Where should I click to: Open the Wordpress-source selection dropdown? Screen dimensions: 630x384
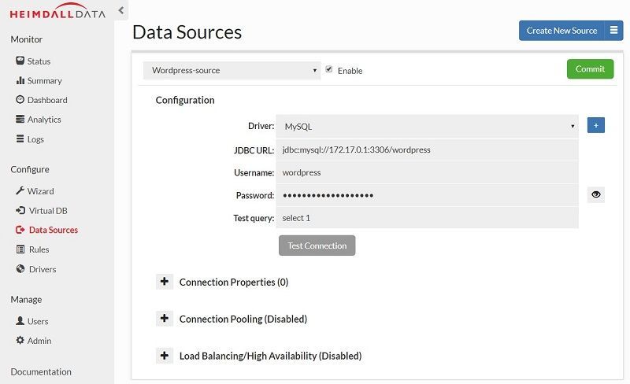pyautogui.click(x=232, y=70)
